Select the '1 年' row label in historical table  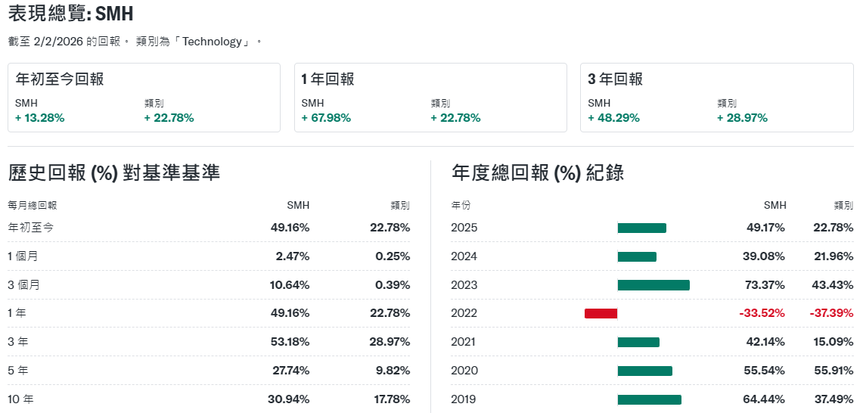(x=17, y=313)
